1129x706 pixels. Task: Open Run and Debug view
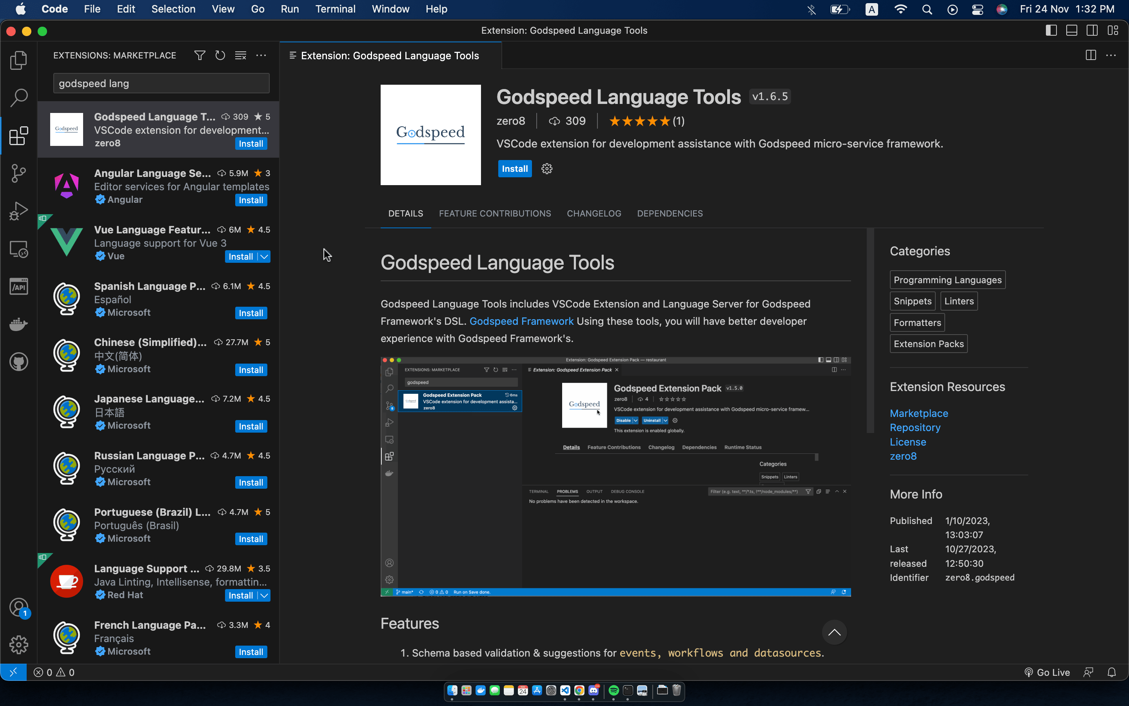tap(19, 211)
